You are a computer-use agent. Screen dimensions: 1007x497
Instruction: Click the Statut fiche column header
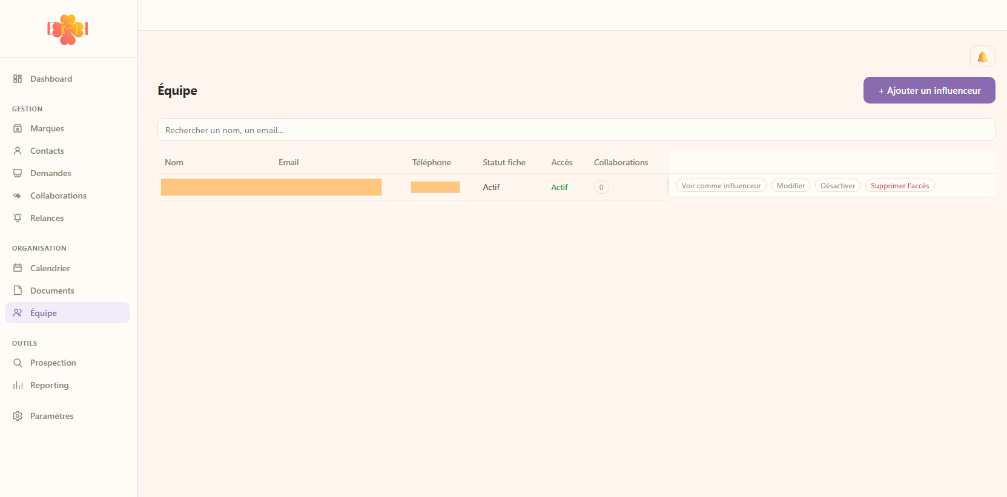coord(504,162)
